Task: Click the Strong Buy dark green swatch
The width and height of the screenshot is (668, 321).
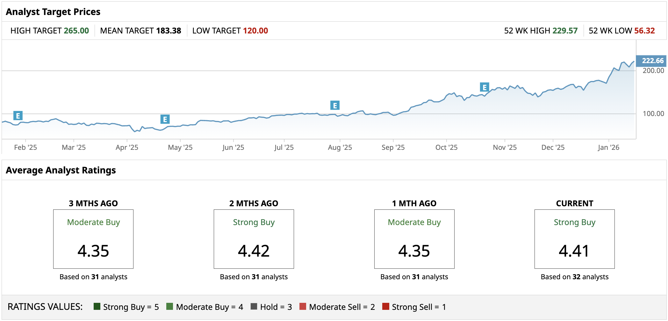Action: (97, 307)
